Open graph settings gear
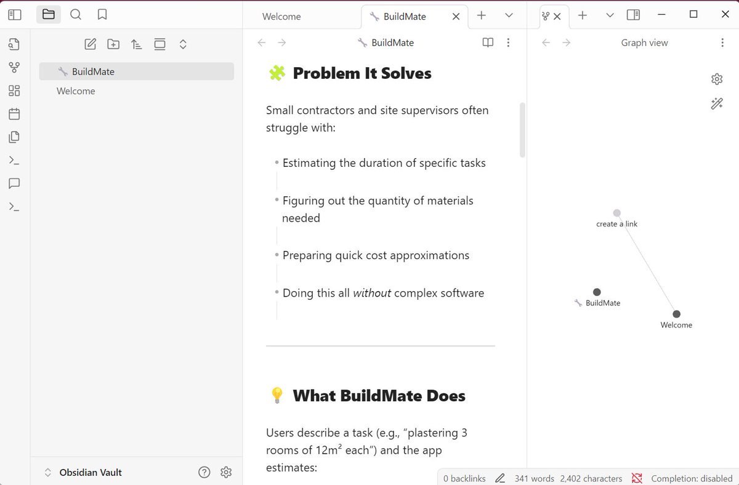 (716, 79)
